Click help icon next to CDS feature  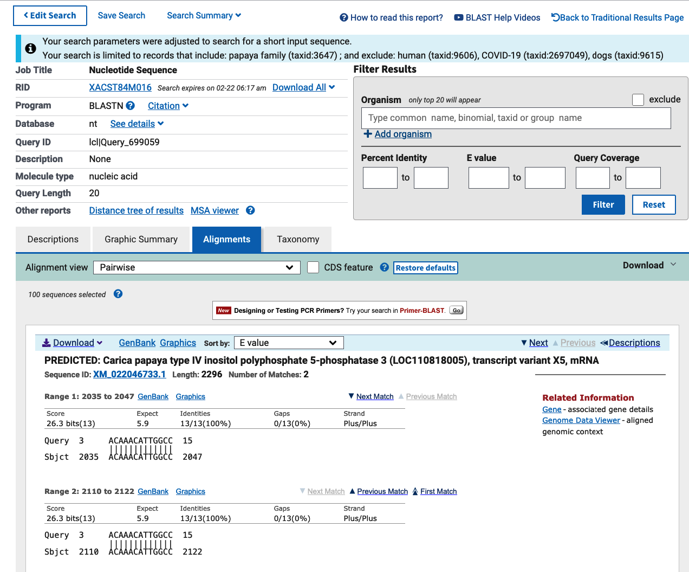(x=385, y=267)
